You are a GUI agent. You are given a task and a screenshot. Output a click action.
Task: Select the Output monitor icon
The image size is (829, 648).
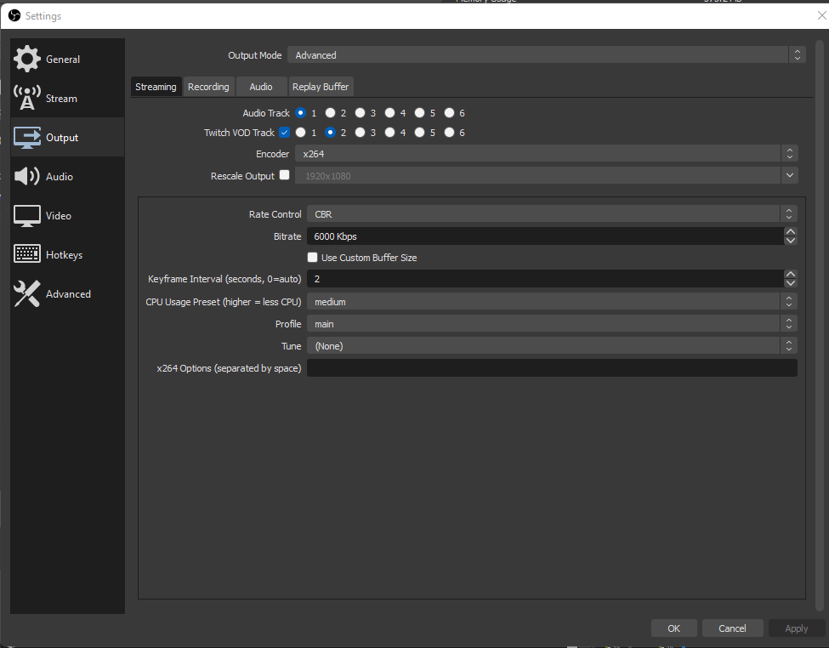pyautogui.click(x=27, y=137)
